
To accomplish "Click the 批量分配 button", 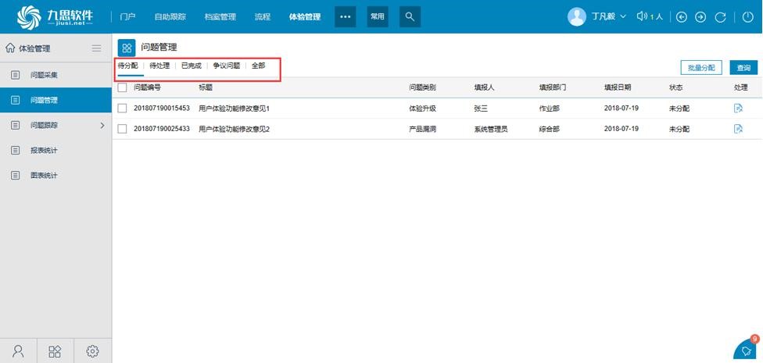I will click(701, 68).
